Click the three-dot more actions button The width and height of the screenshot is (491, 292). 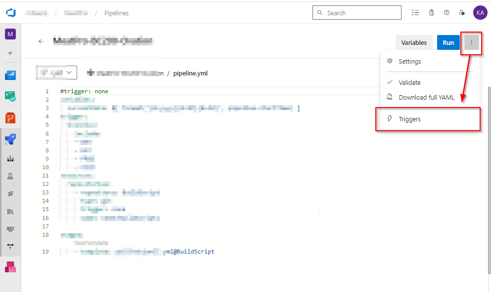[x=471, y=43]
